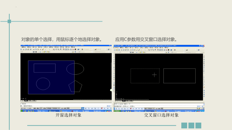
Task: Open 工具 menu in left AutoCAD window
Action: (46, 47)
